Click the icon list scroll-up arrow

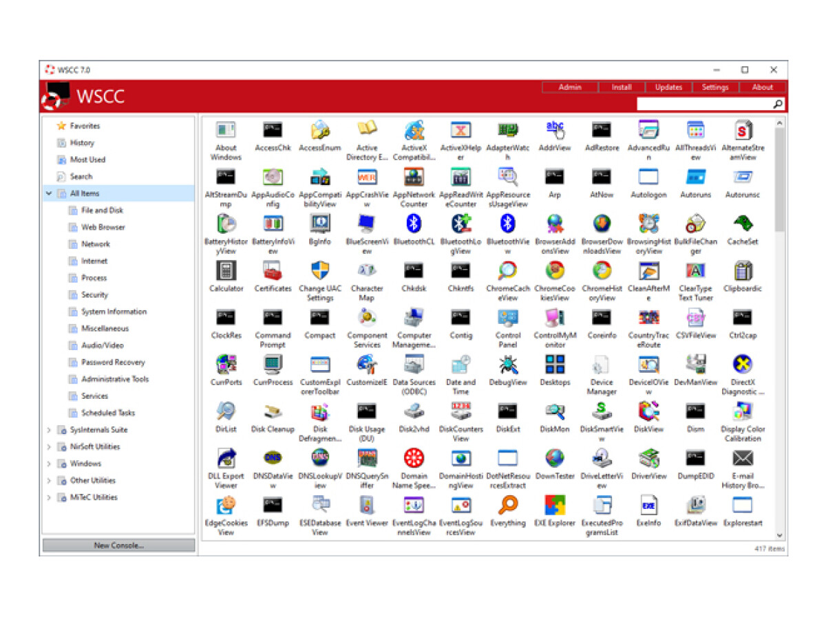[779, 124]
